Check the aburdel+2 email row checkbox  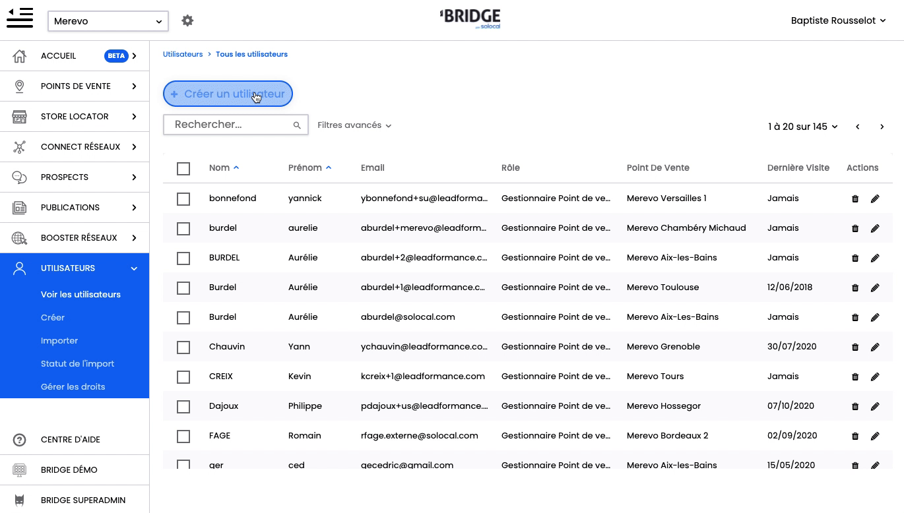(183, 258)
